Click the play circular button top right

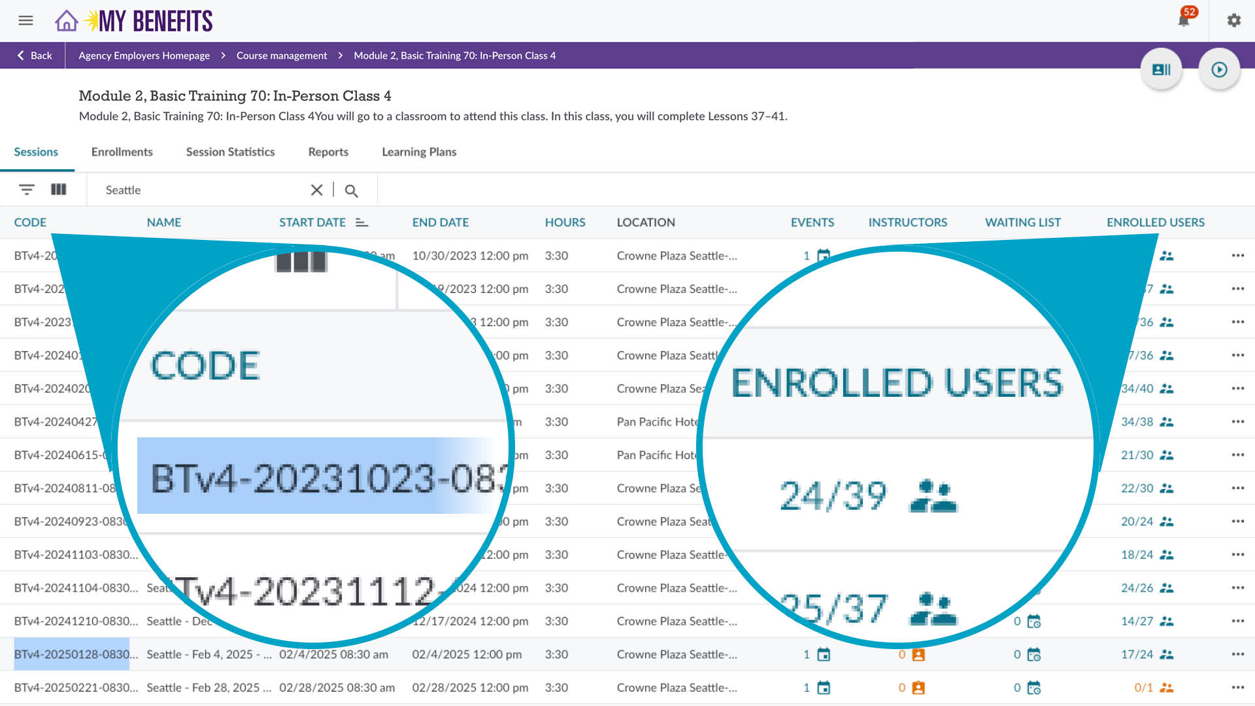1219,69
